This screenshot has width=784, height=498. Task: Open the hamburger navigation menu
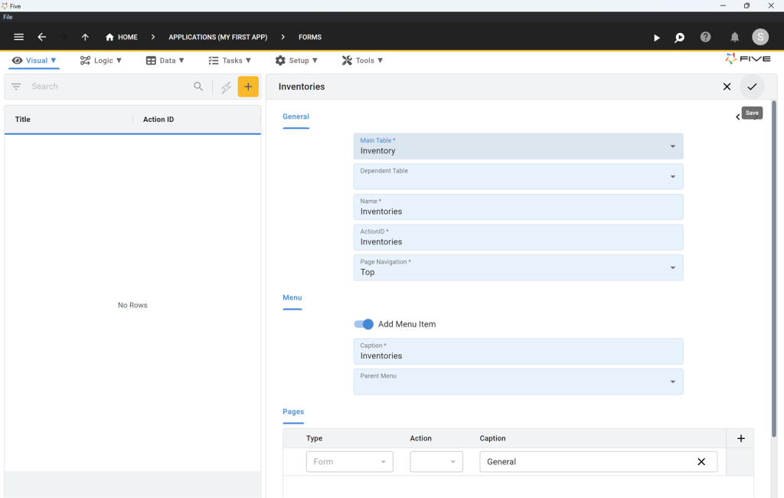(x=19, y=37)
